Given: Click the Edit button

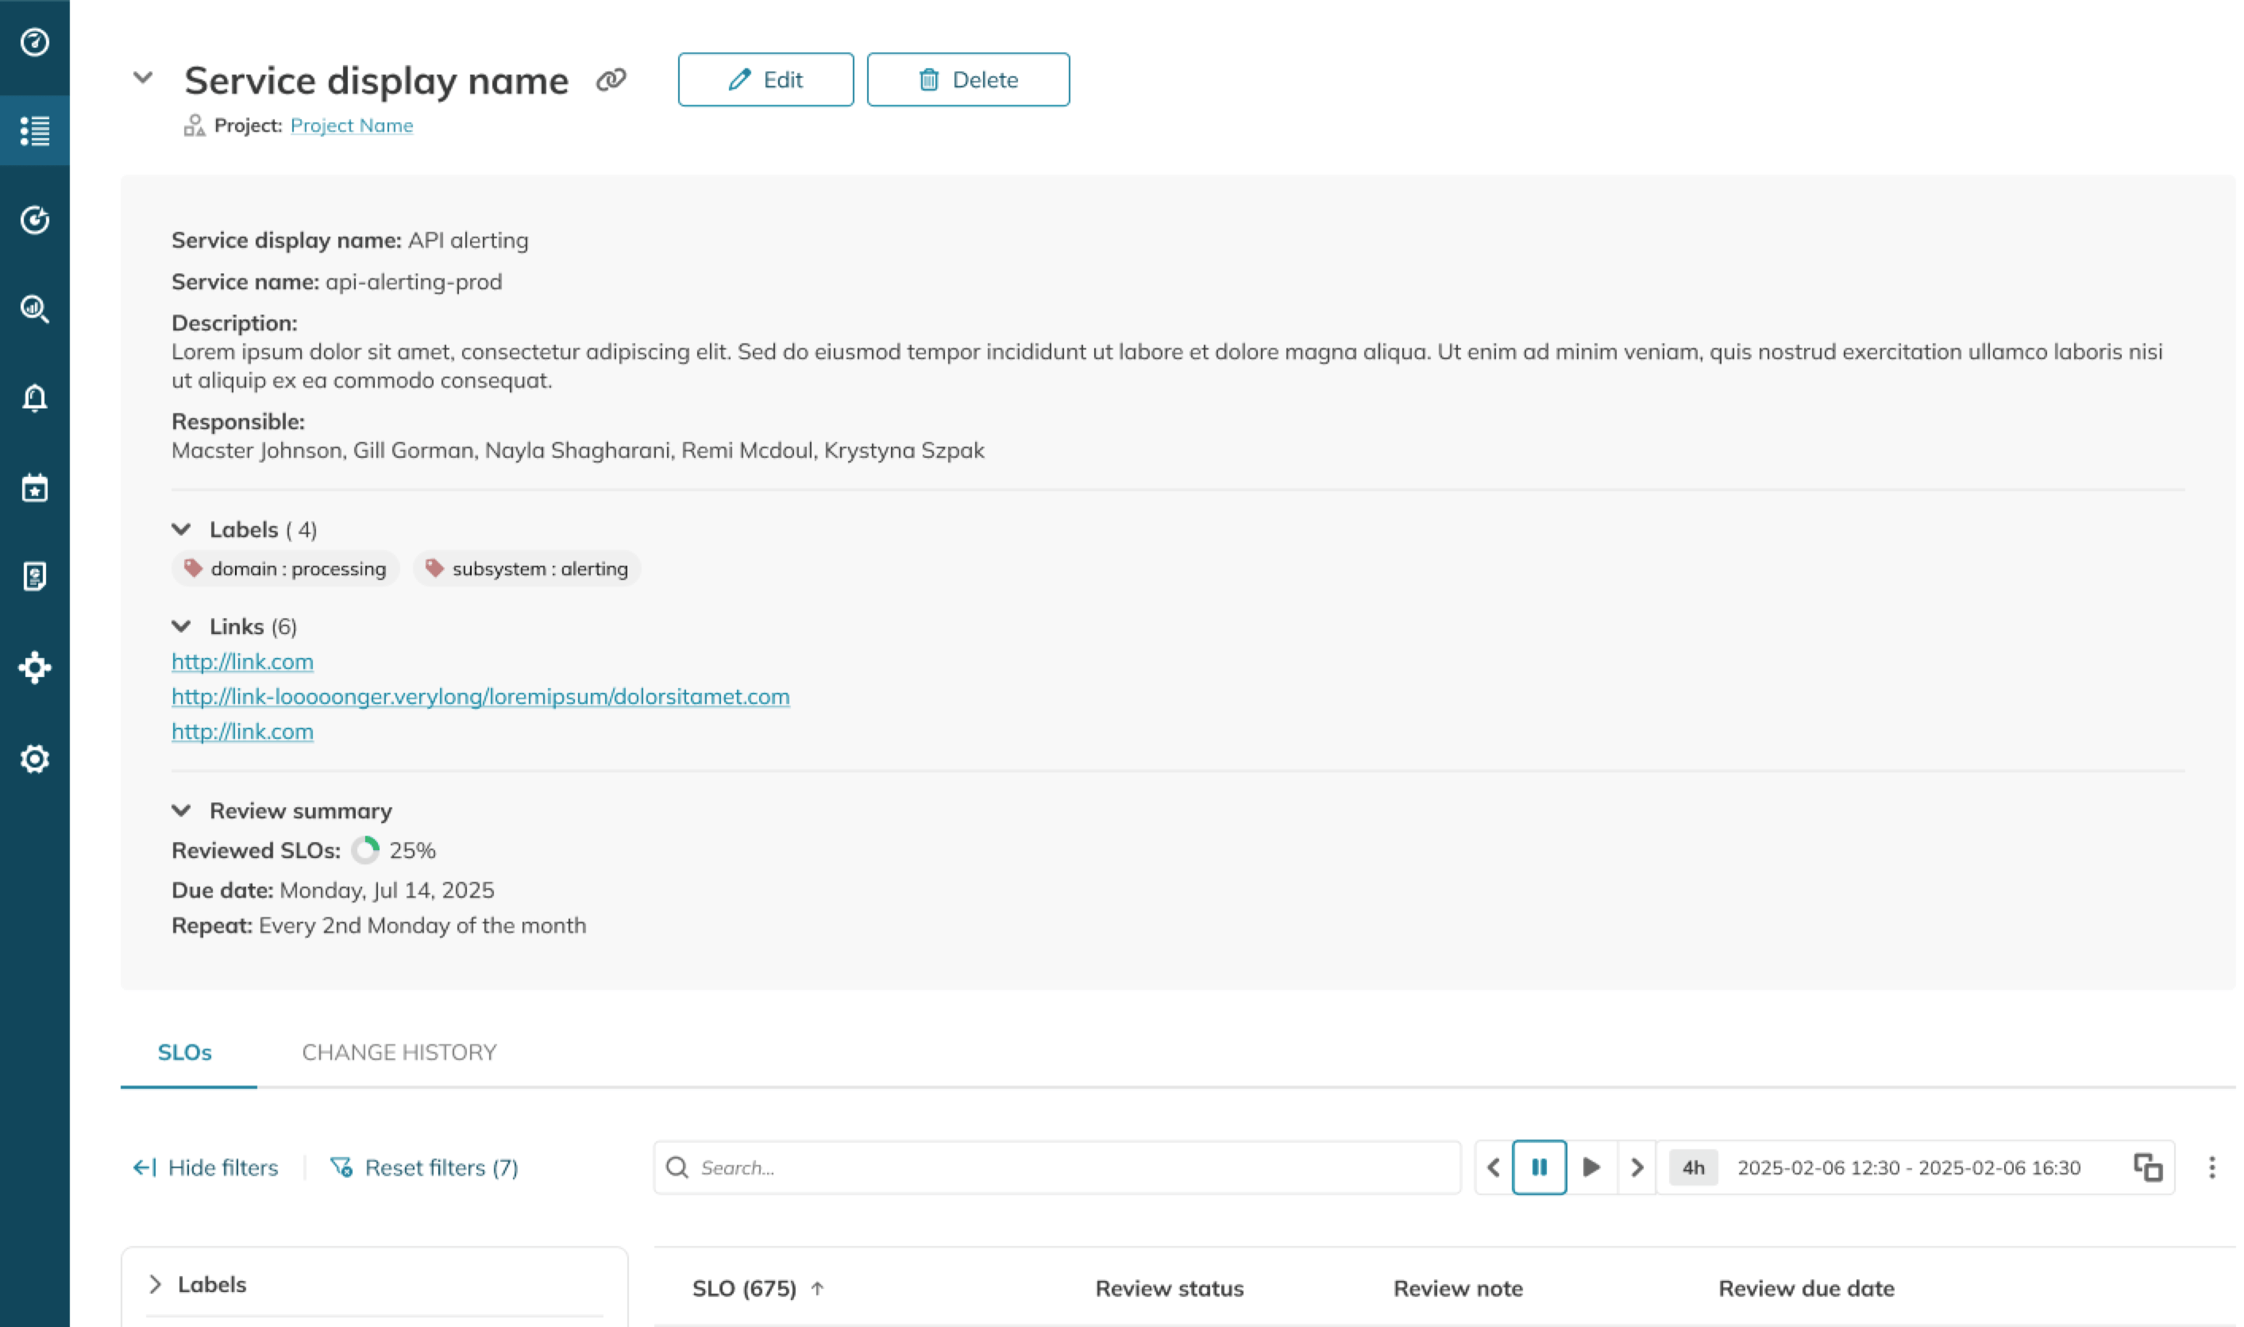Looking at the screenshot, I should (x=765, y=80).
